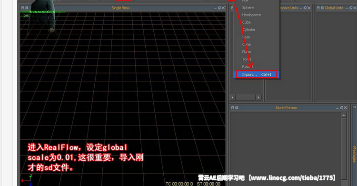The height and width of the screenshot is (186, 357).
Task: Click the Global Links four-square layout icon
Action: (322, 8)
